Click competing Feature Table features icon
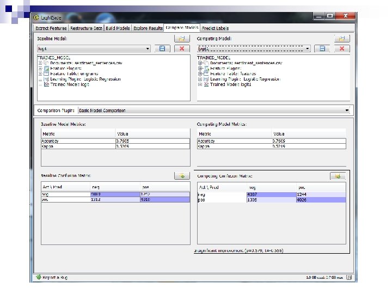 click(206, 73)
